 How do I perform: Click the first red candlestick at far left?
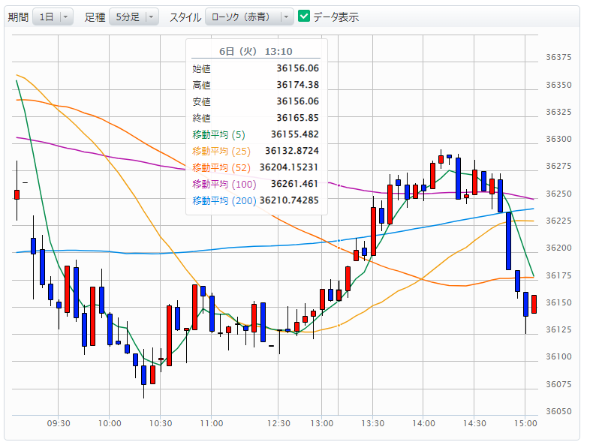click(x=17, y=194)
